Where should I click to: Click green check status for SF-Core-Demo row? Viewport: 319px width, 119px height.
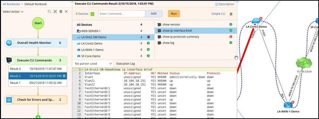pos(148,56)
